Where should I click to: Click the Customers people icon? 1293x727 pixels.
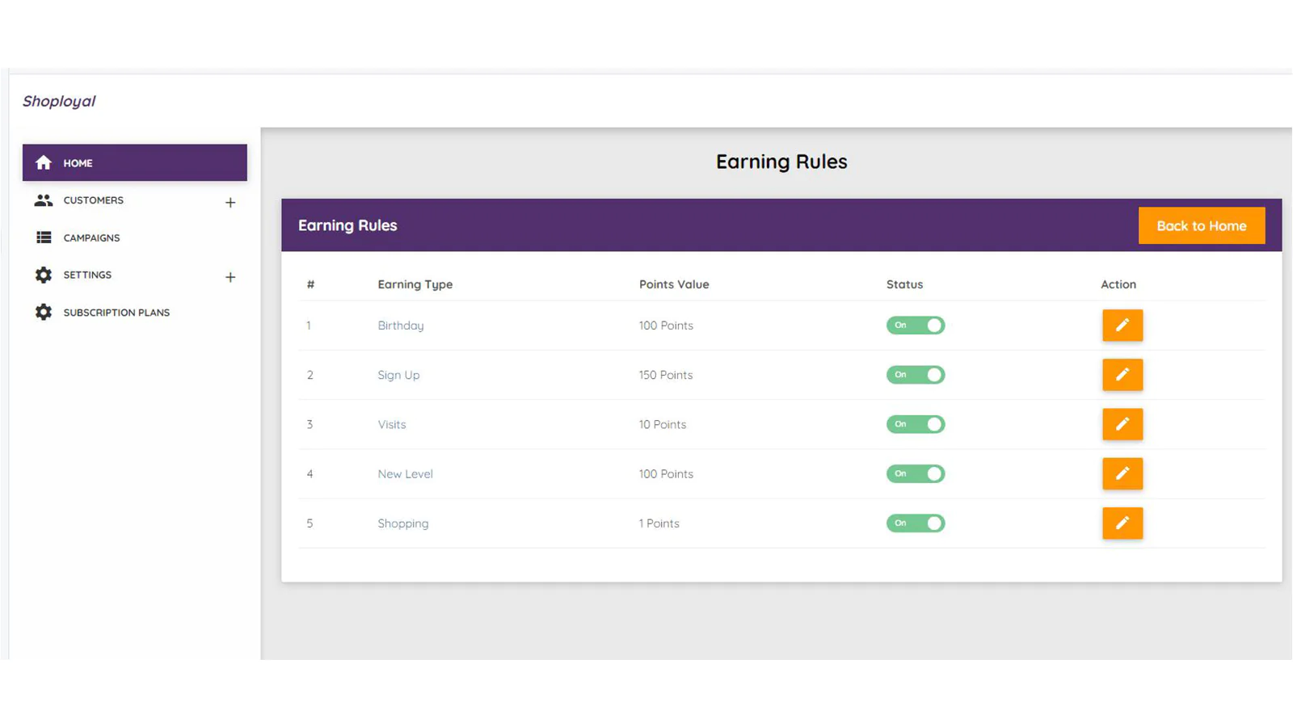pos(44,200)
